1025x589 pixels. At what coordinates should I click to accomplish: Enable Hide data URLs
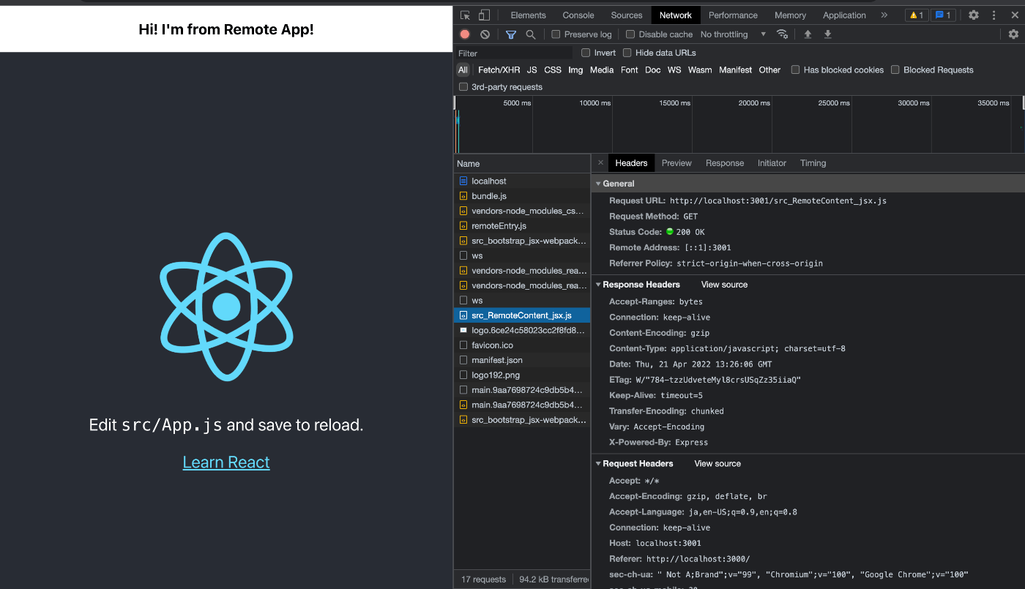pos(627,53)
